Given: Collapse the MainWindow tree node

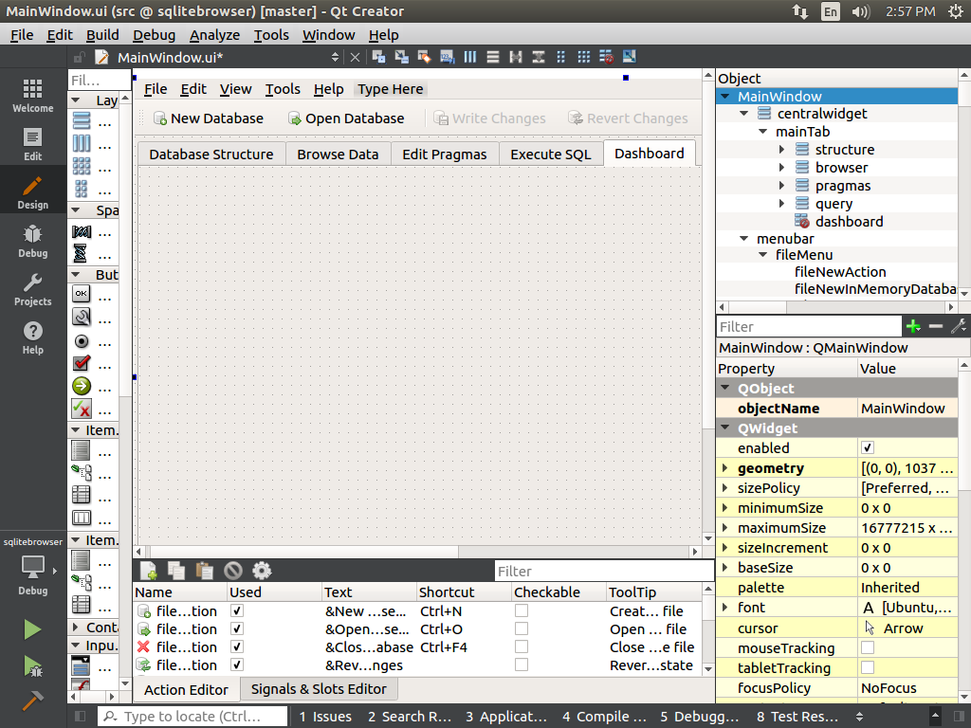Looking at the screenshot, I should pos(725,97).
